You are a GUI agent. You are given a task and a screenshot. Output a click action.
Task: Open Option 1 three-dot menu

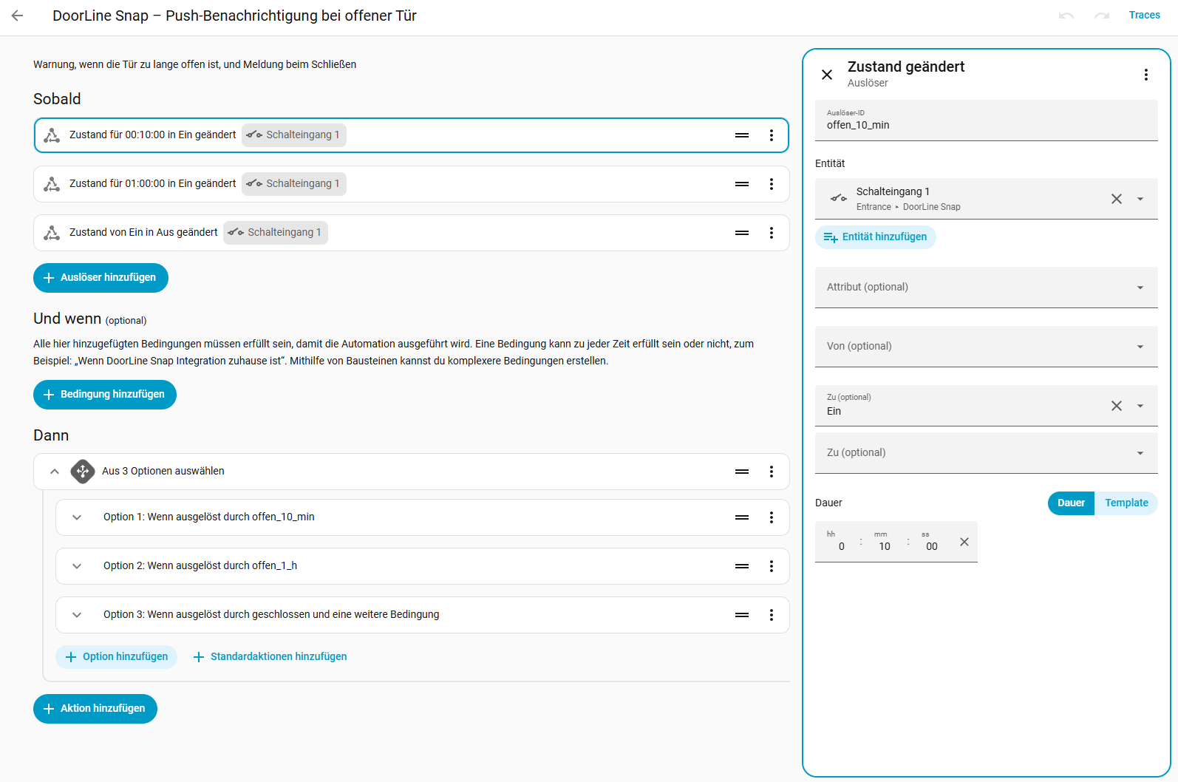pyautogui.click(x=772, y=517)
